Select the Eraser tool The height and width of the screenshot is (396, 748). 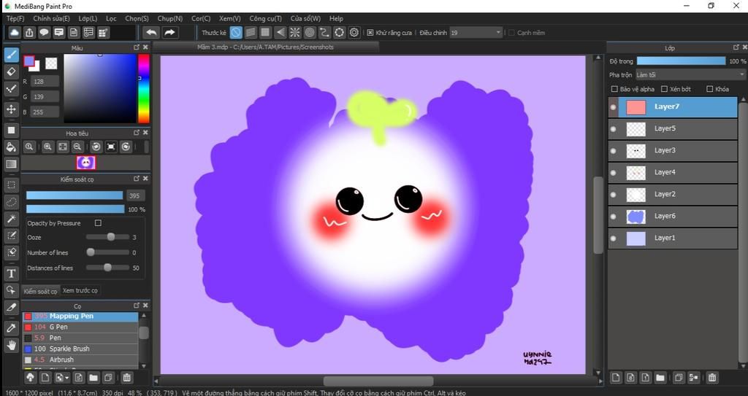click(12, 72)
